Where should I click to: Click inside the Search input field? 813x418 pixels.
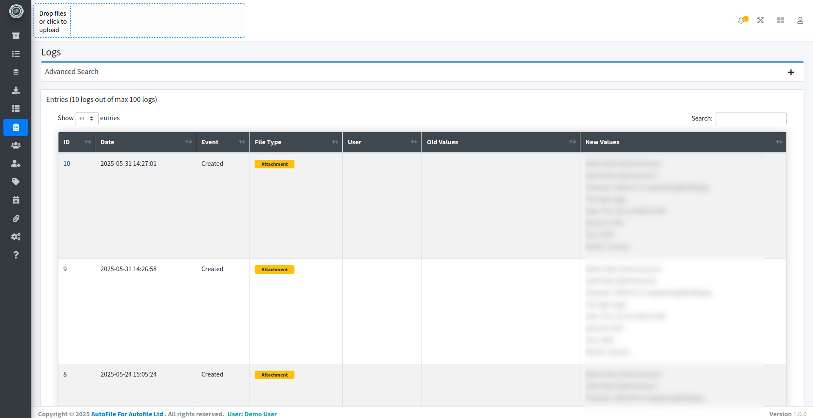pos(750,118)
